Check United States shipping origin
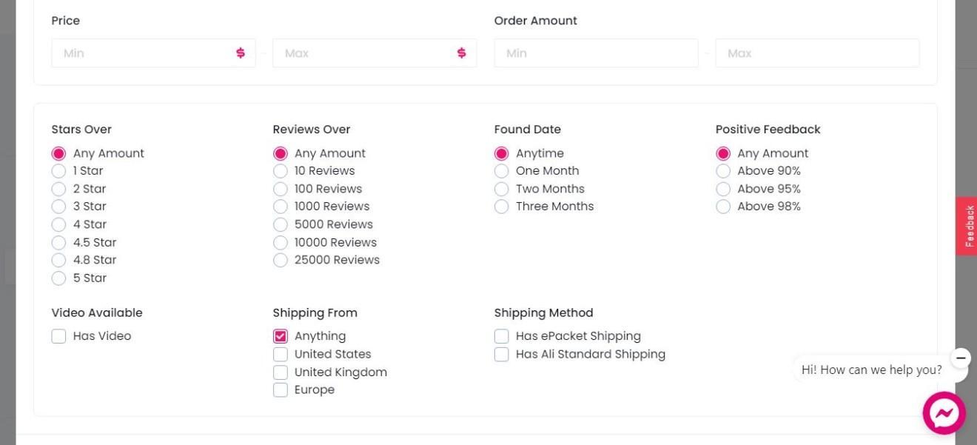Screen dimensions: 977x445 coord(281,354)
